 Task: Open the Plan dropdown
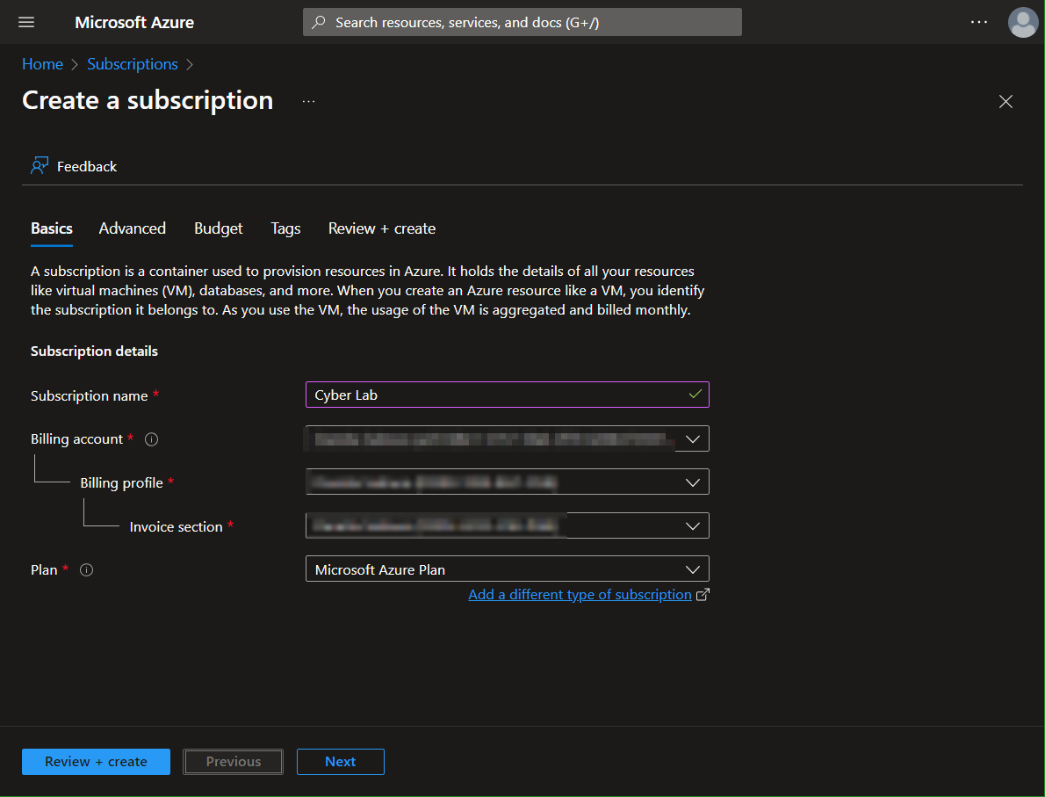508,569
